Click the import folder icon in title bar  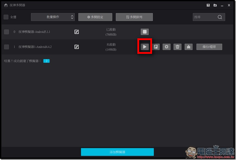pyautogui.click(x=215, y=5)
